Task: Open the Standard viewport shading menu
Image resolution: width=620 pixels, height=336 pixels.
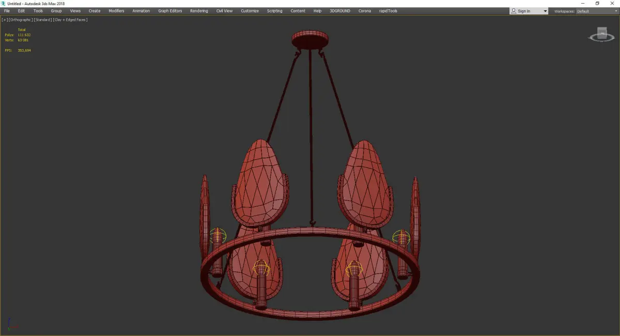Action: click(x=43, y=20)
